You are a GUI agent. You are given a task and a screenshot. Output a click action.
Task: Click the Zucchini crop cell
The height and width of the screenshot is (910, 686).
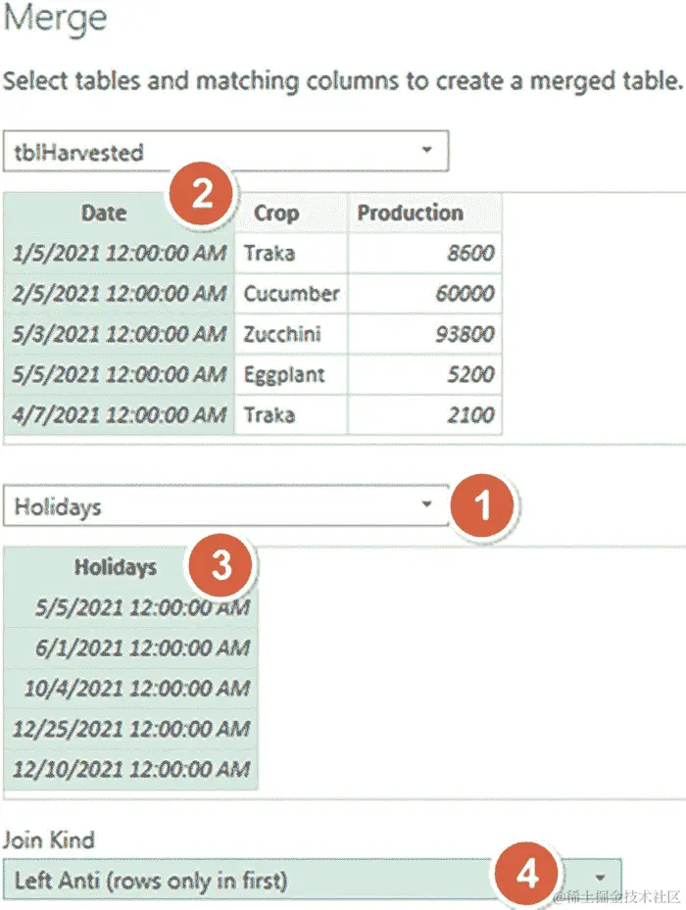[x=291, y=334]
